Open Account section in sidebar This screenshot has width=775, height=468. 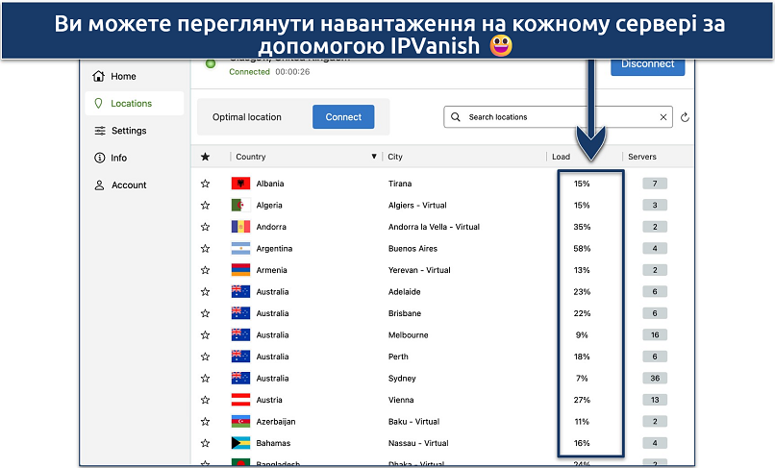[x=120, y=185]
